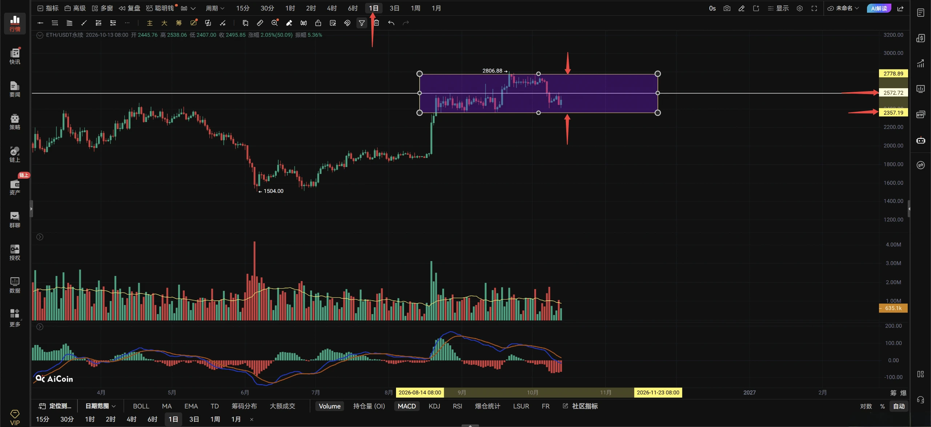931x427 pixels.
Task: Open the 资产 assets sidebar panel
Action: point(15,187)
